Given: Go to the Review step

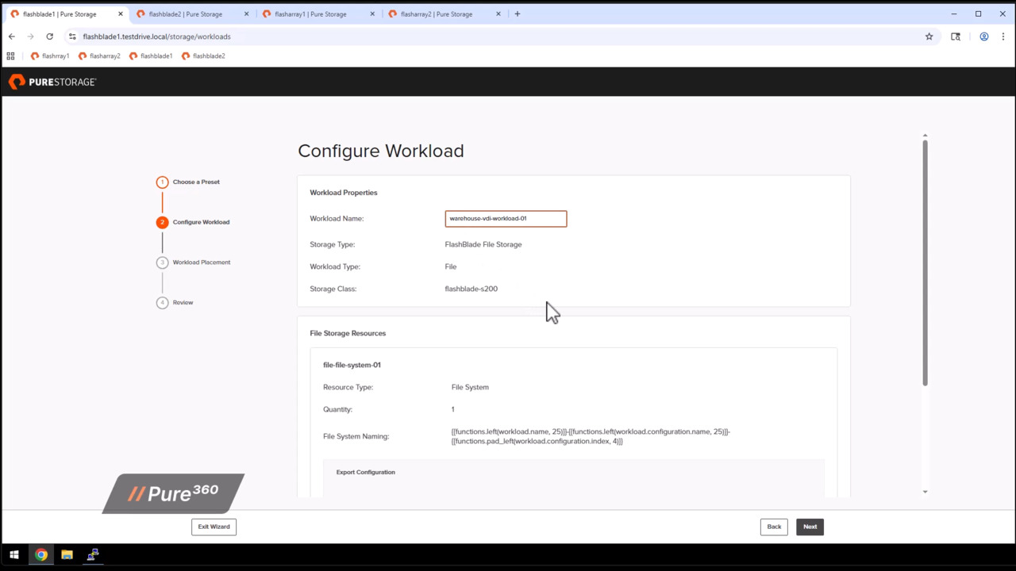Looking at the screenshot, I should (183, 303).
